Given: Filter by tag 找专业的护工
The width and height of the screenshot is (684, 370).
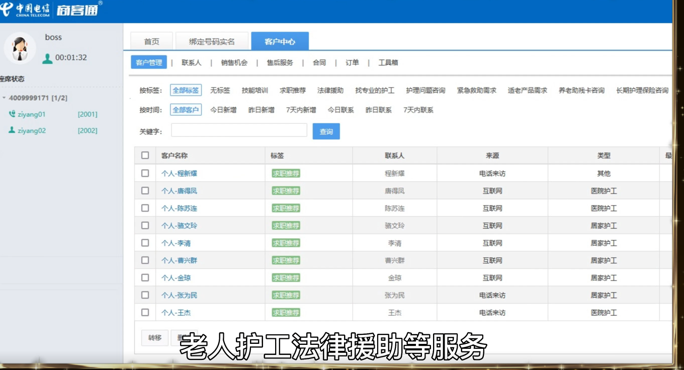Looking at the screenshot, I should click(375, 90).
